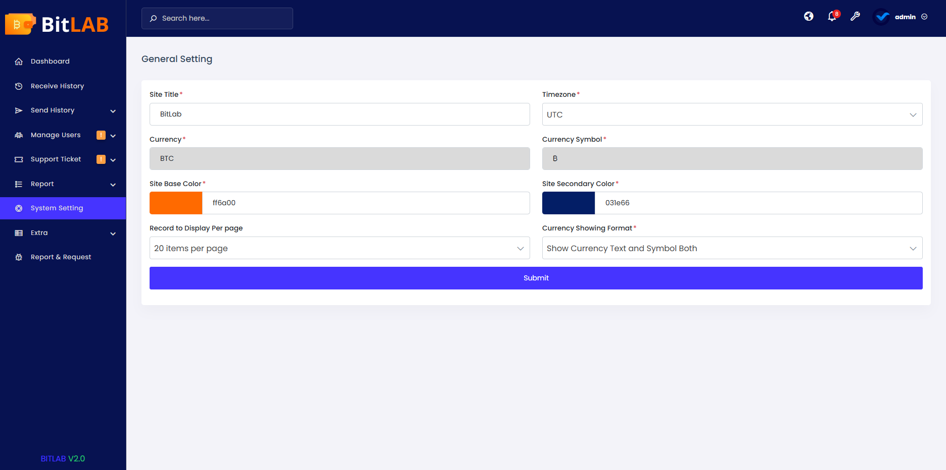The width and height of the screenshot is (946, 470).
Task: Open the admin account dropdown arrow
Action: pyautogui.click(x=924, y=17)
